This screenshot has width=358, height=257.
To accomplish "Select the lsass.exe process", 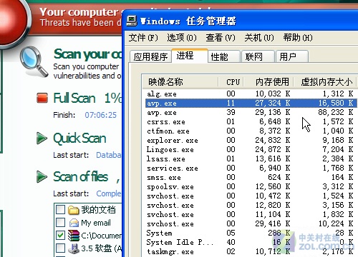I will point(251,158).
